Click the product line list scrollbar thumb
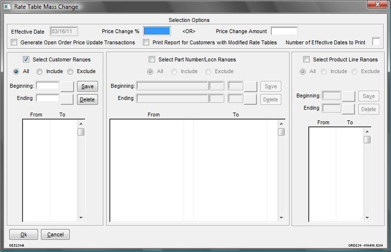The image size is (391, 252). [367, 139]
